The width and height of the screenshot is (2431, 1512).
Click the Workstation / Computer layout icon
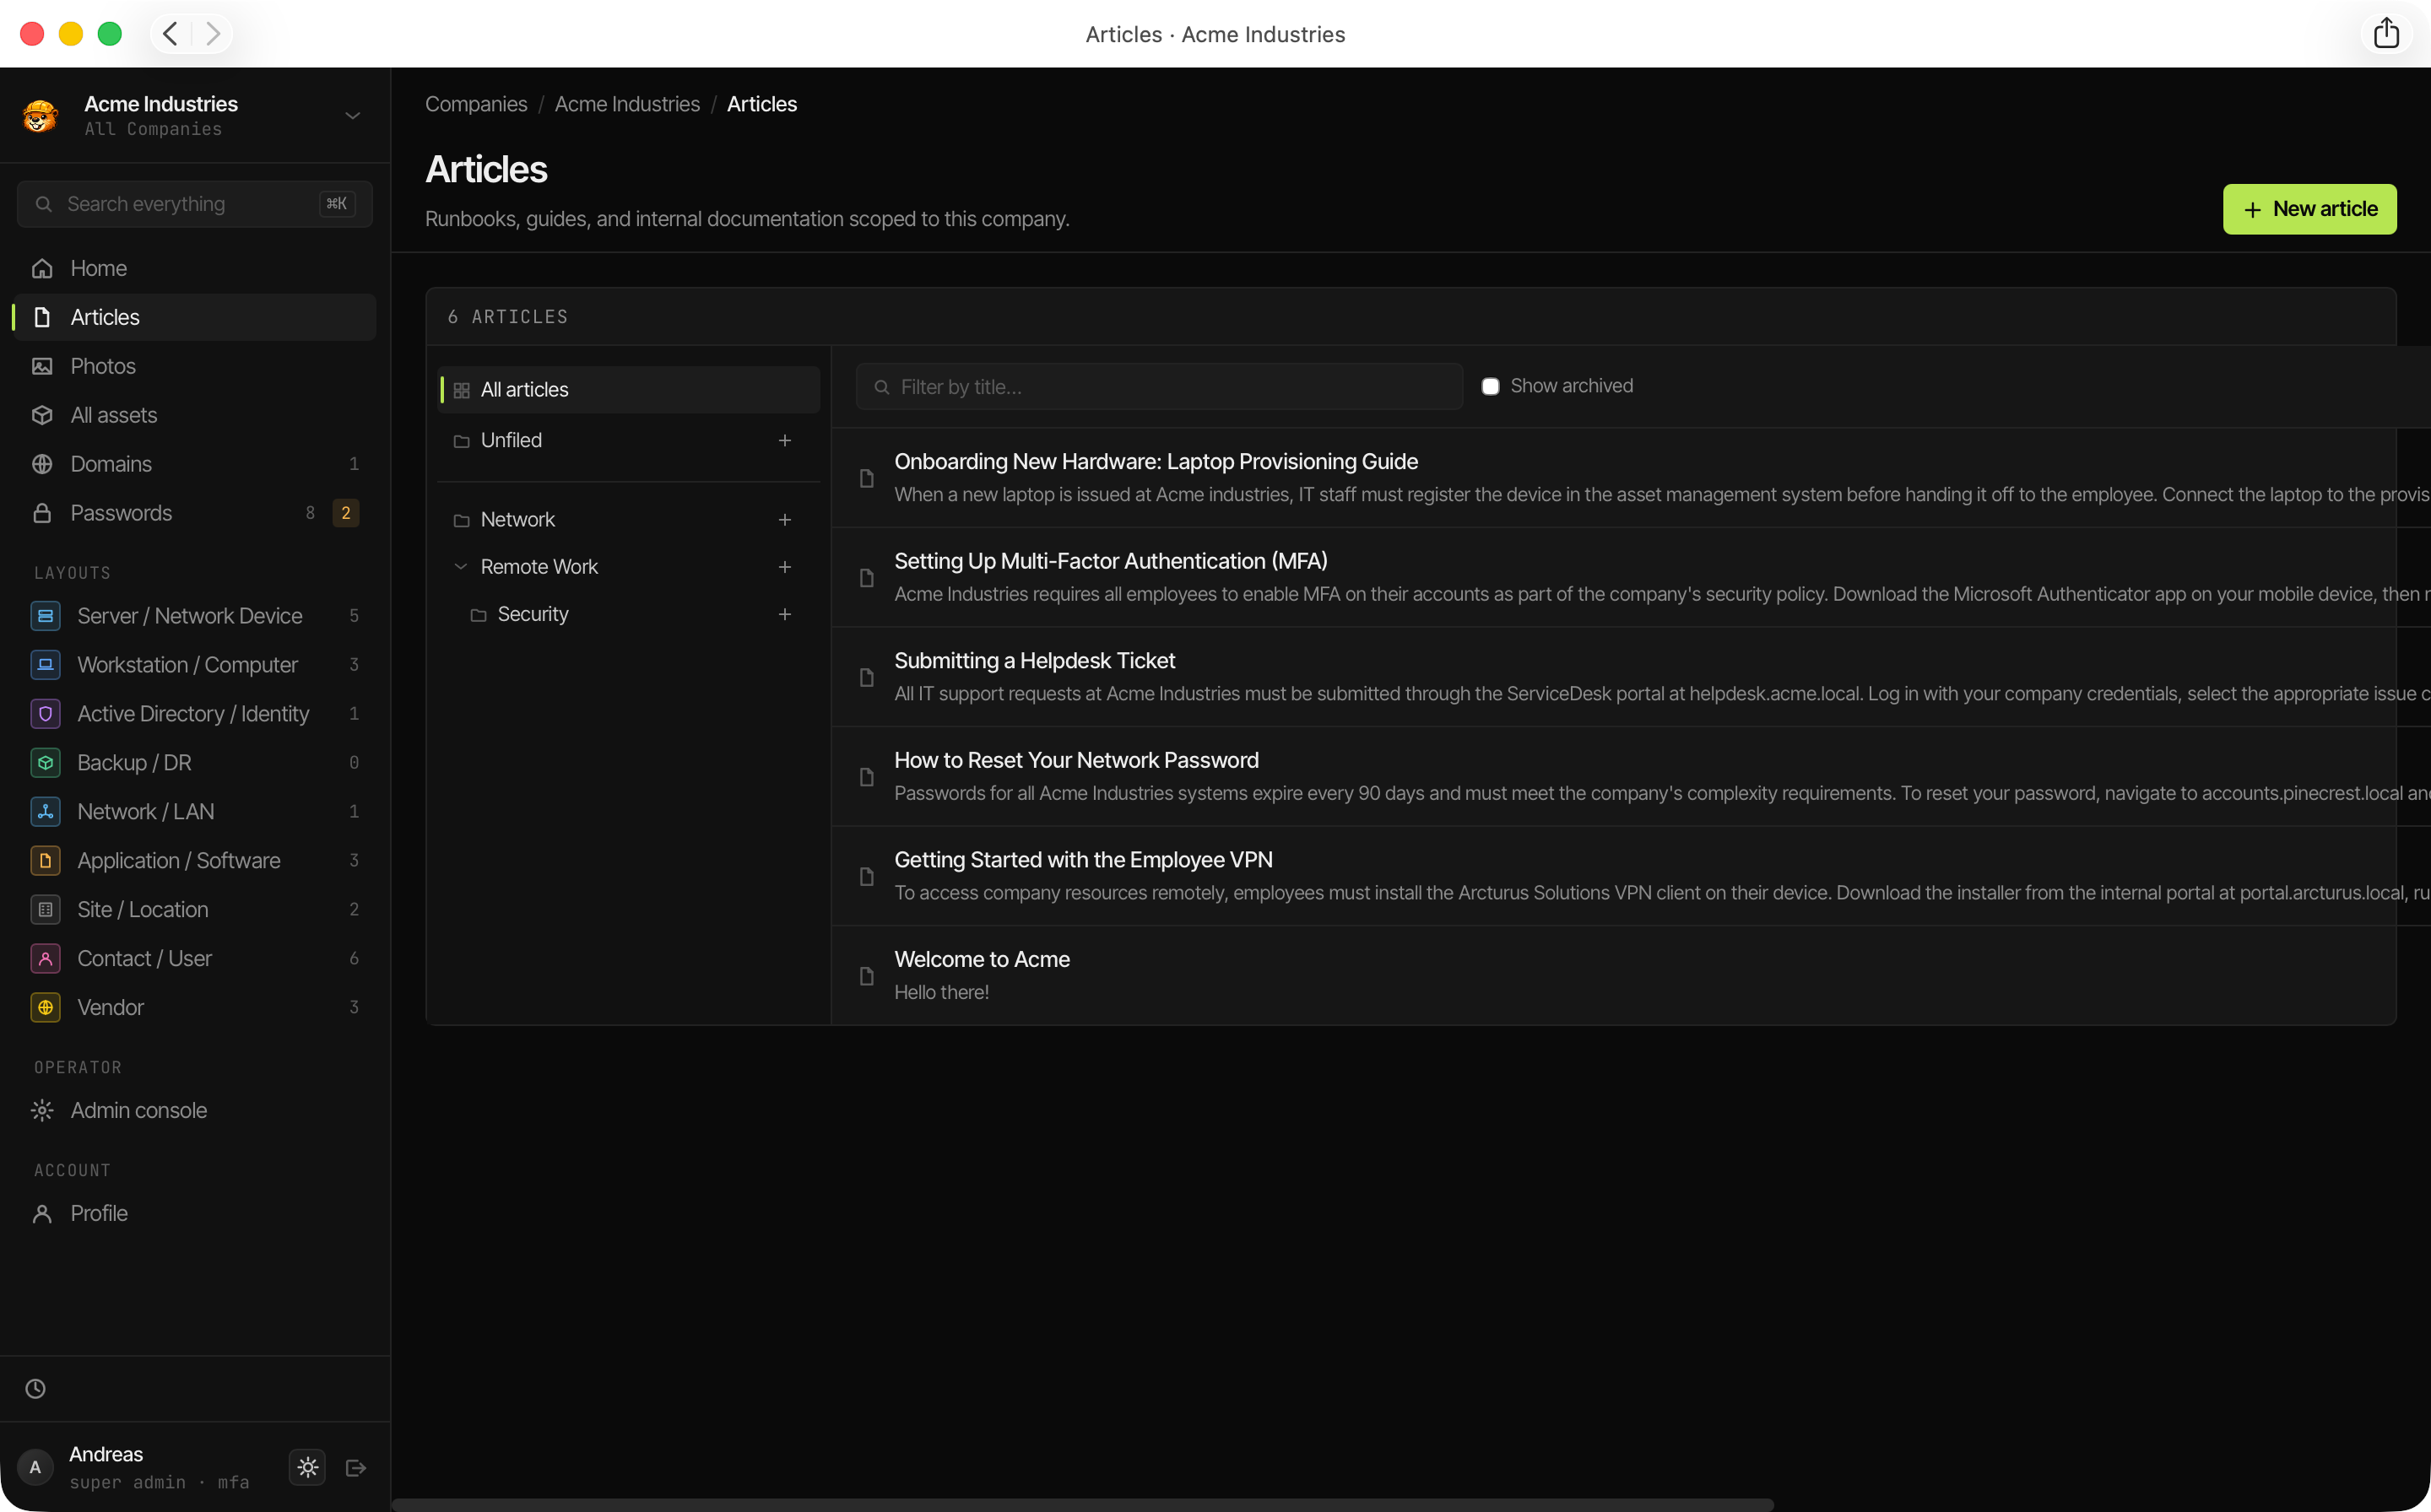[45, 665]
